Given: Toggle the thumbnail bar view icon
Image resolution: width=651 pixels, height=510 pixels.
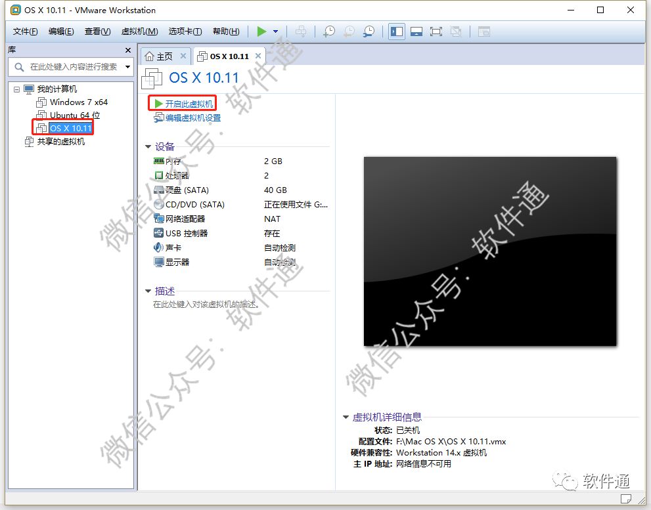Looking at the screenshot, I should coord(416,32).
